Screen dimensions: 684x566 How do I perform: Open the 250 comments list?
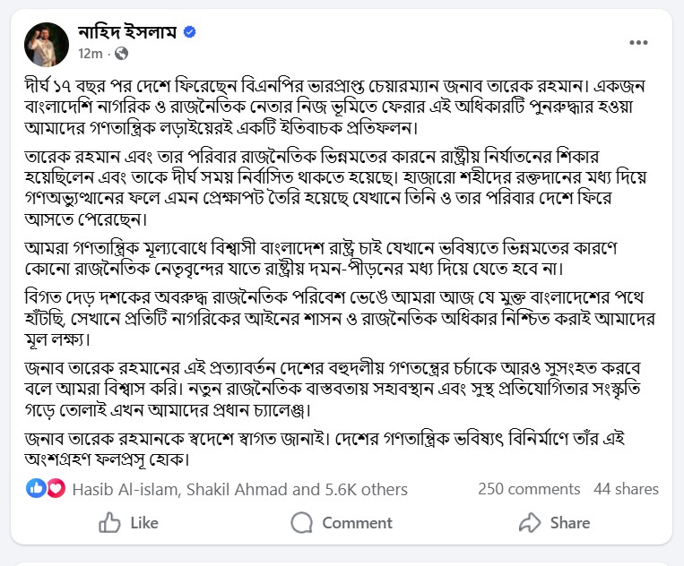pos(529,489)
